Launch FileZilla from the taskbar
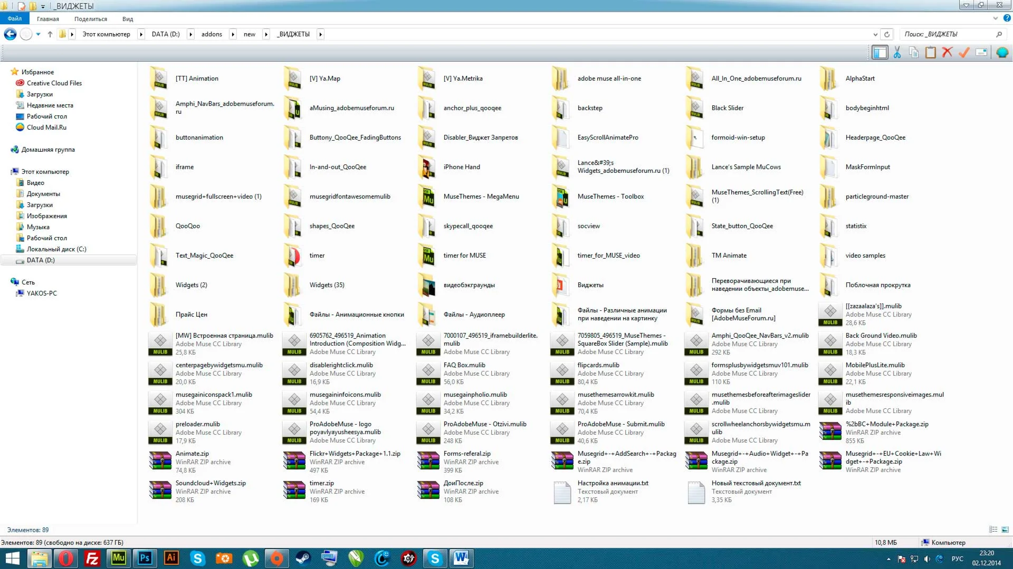Screen dimensions: 1013x569 point(92,558)
